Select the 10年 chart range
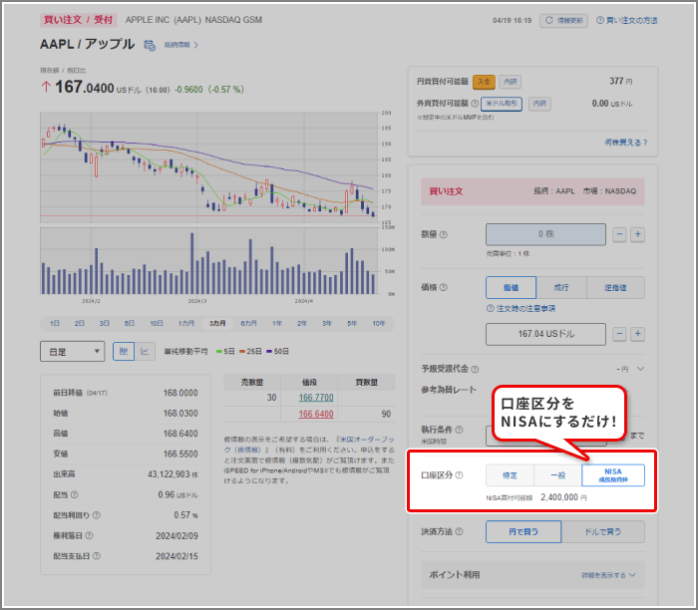Screen dimensions: 698x610 pyautogui.click(x=379, y=324)
